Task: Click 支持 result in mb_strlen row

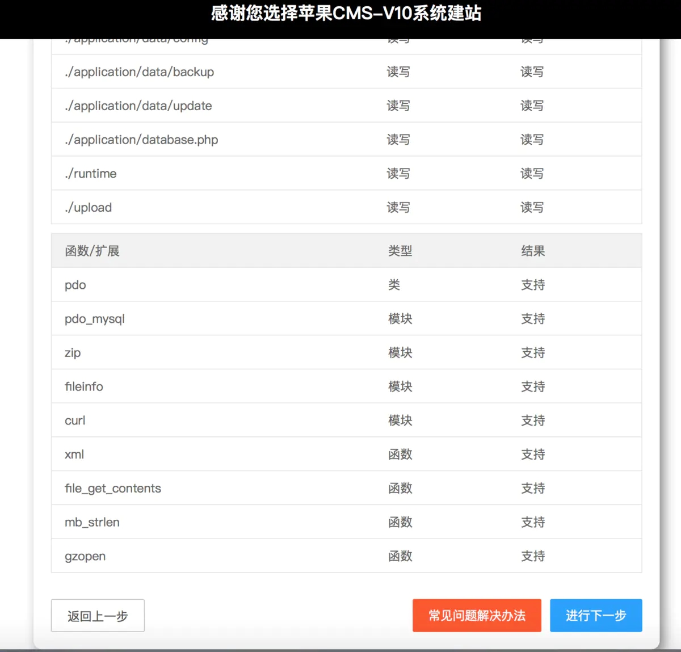Action: tap(533, 523)
